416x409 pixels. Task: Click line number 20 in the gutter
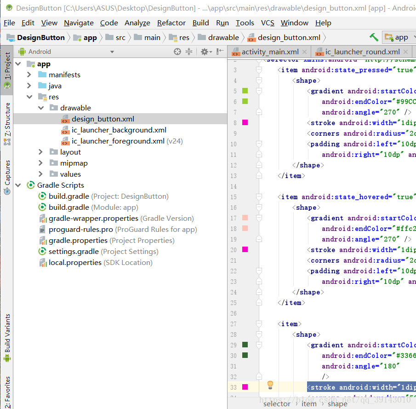pos(234,250)
